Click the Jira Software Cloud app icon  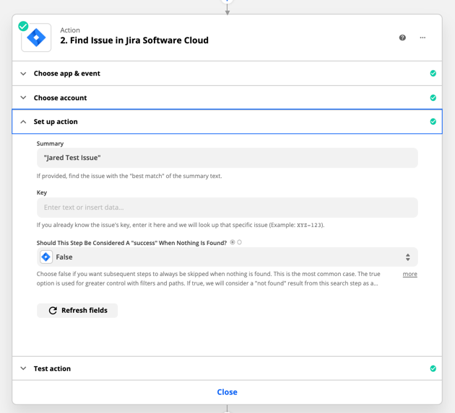point(36,37)
